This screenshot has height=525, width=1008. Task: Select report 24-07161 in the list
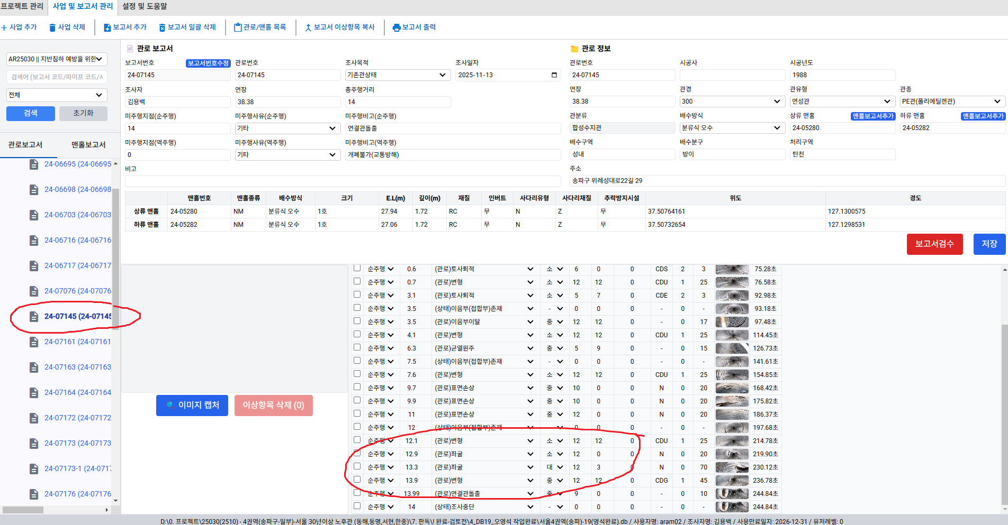(77, 342)
